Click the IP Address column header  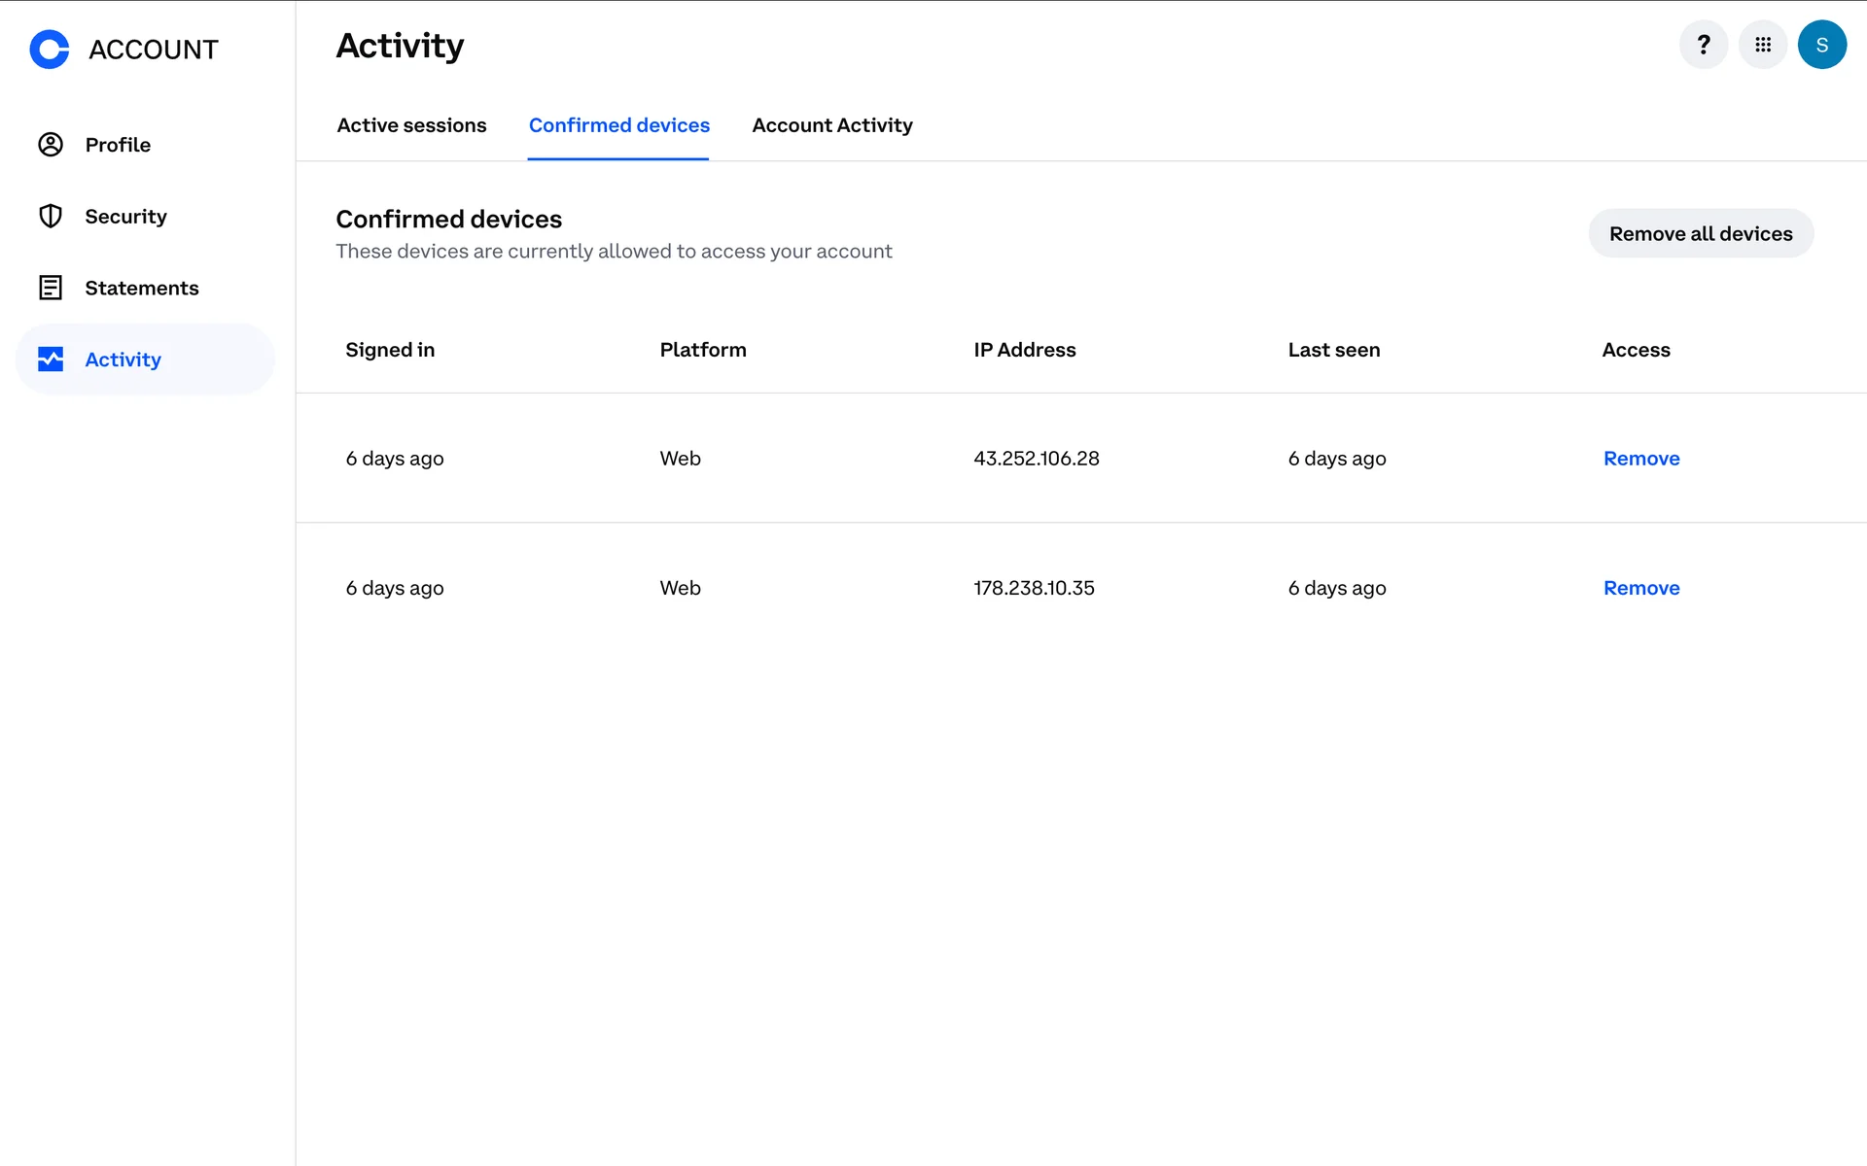pyautogui.click(x=1024, y=350)
